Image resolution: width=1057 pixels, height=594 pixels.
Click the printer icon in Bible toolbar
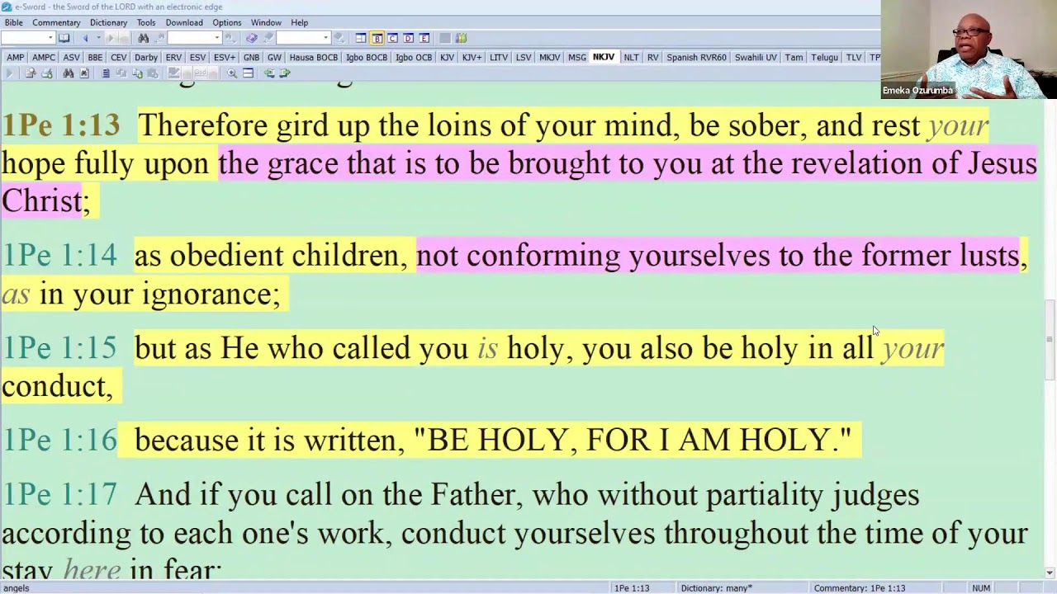pos(47,73)
